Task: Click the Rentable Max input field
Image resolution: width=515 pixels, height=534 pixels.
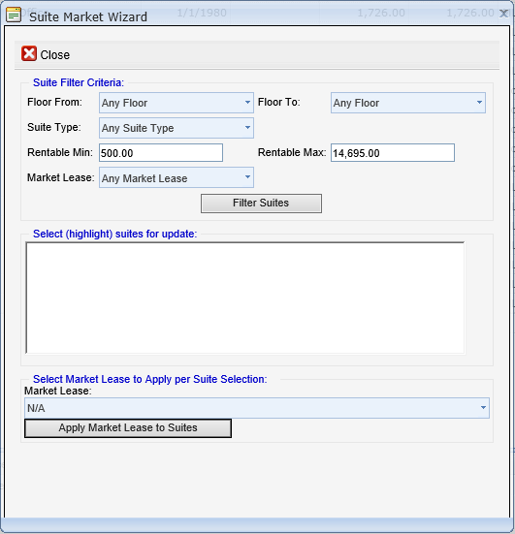Action: pyautogui.click(x=392, y=152)
